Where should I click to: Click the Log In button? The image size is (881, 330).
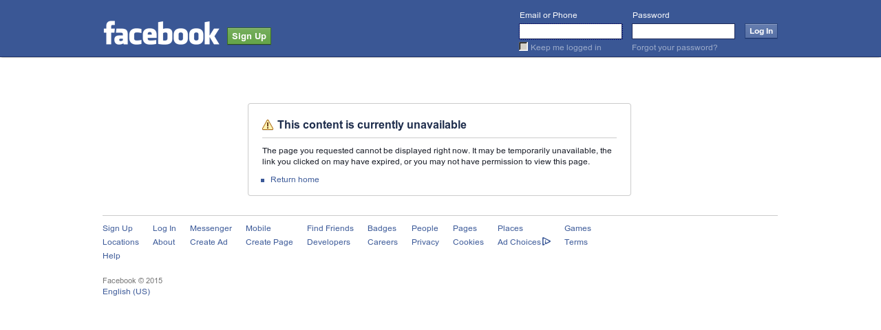pyautogui.click(x=761, y=31)
